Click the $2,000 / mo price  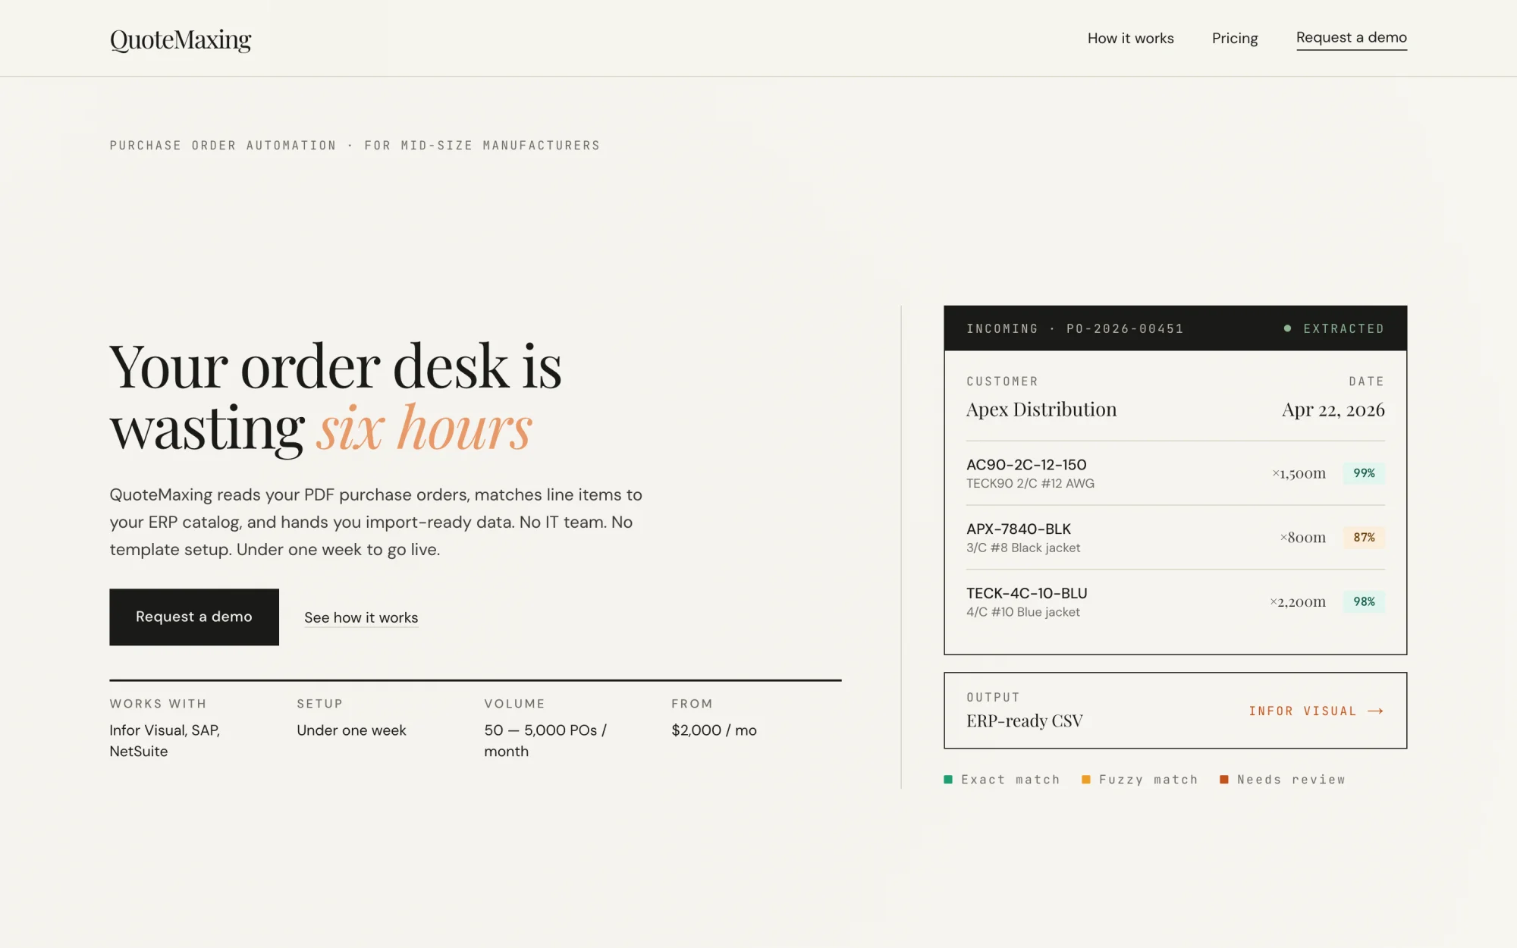(714, 730)
